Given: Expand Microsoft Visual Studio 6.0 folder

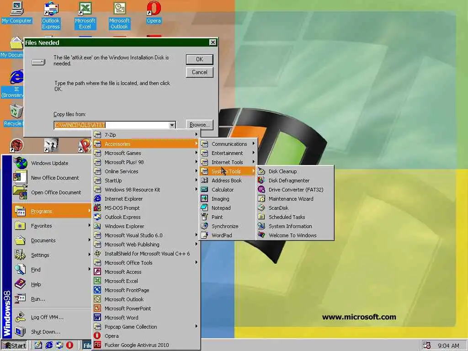Looking at the screenshot, I should (146, 235).
